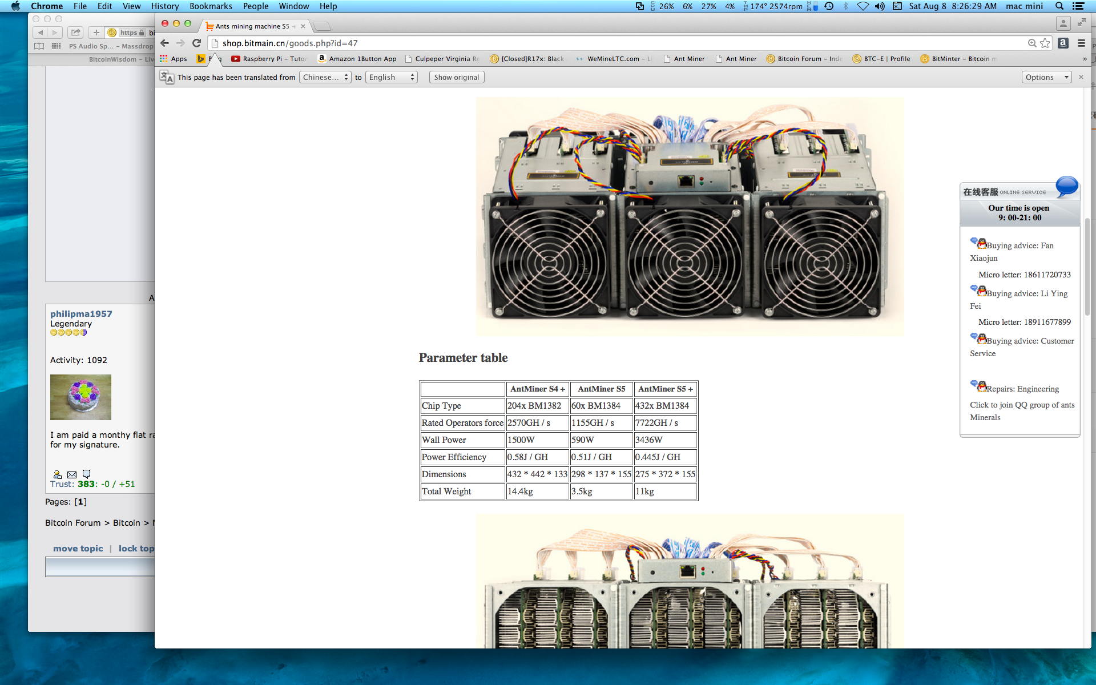Bookmark this page with the star icon
Image resolution: width=1096 pixels, height=685 pixels.
point(1045,43)
